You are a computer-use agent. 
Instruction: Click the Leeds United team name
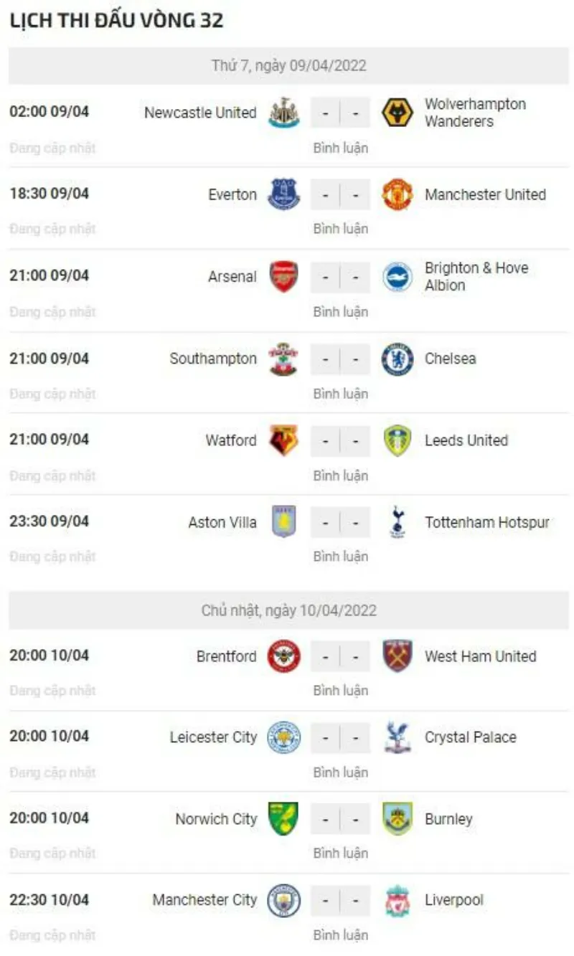[466, 440]
